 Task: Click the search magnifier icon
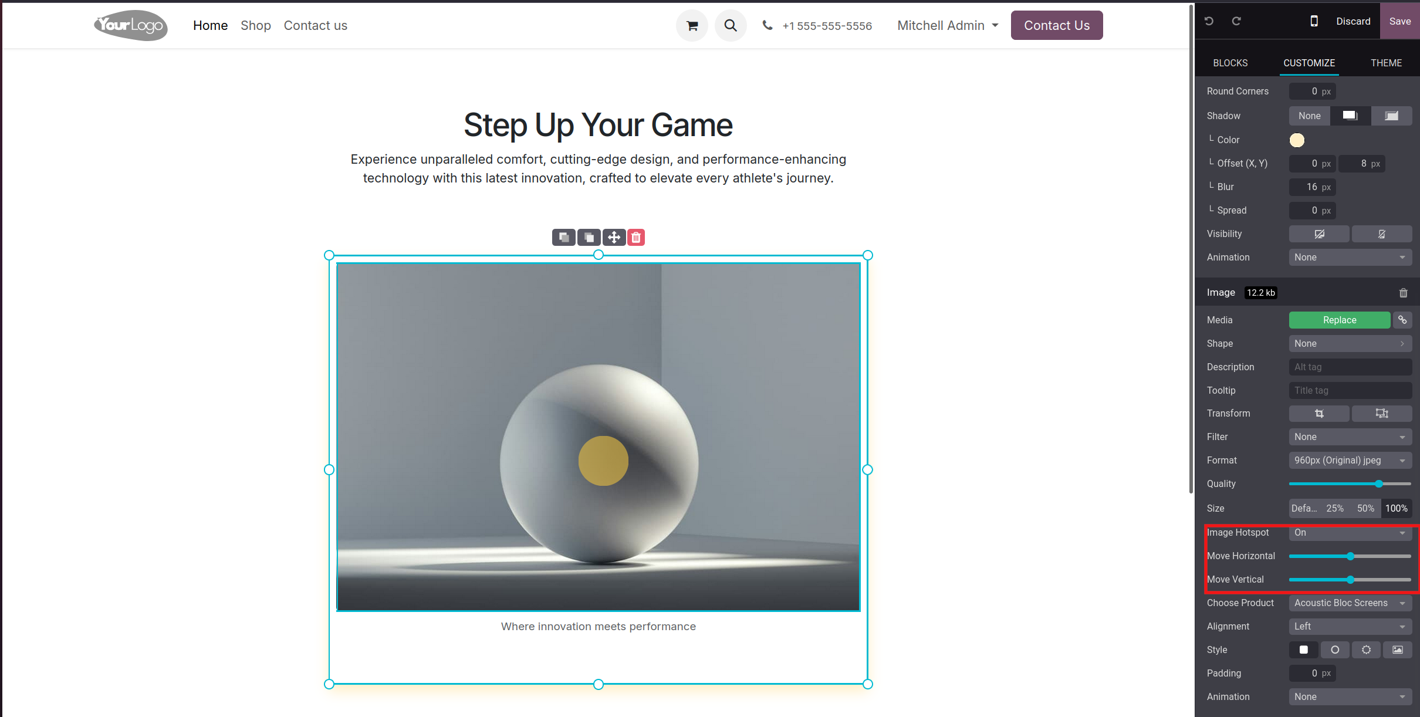pyautogui.click(x=731, y=25)
